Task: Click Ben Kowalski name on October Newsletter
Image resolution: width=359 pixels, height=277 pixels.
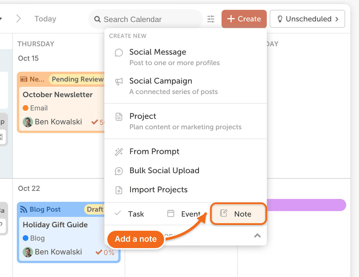Action: [58, 122]
